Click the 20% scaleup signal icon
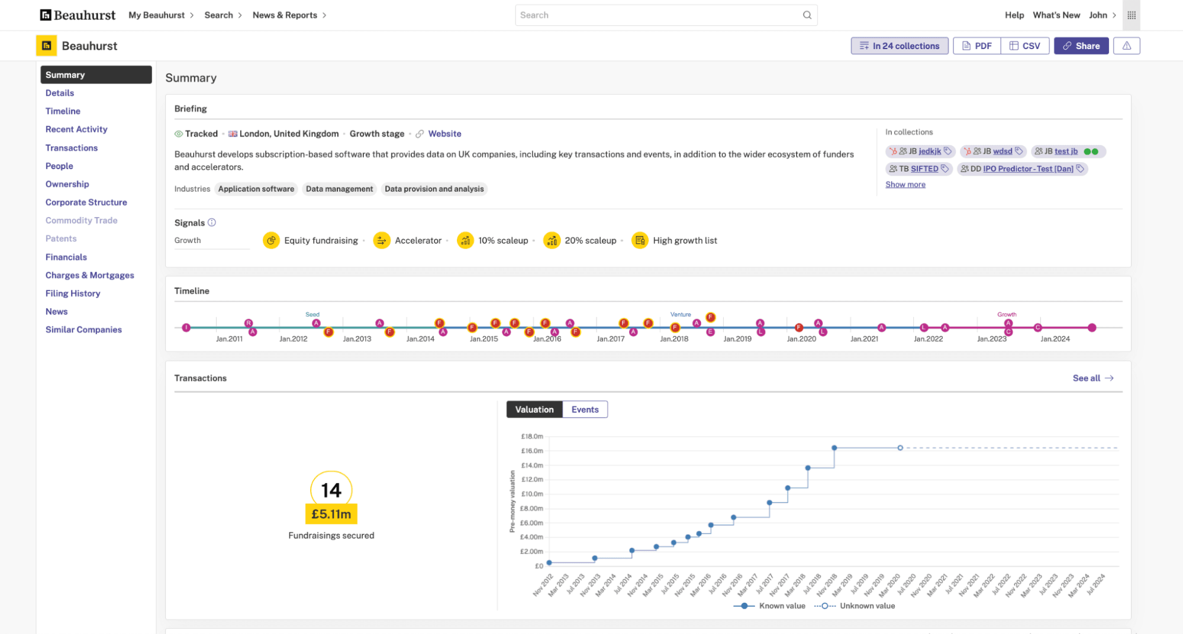This screenshot has height=634, width=1183. coord(552,240)
